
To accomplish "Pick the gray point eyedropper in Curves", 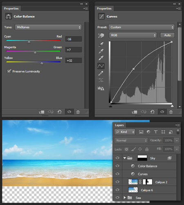I will tap(101, 51).
